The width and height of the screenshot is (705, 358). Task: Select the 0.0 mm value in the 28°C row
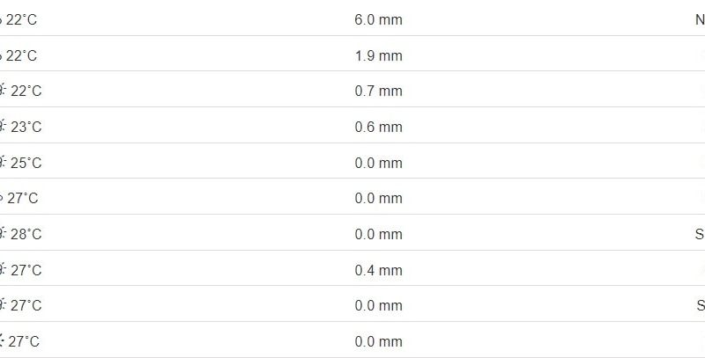(x=378, y=234)
